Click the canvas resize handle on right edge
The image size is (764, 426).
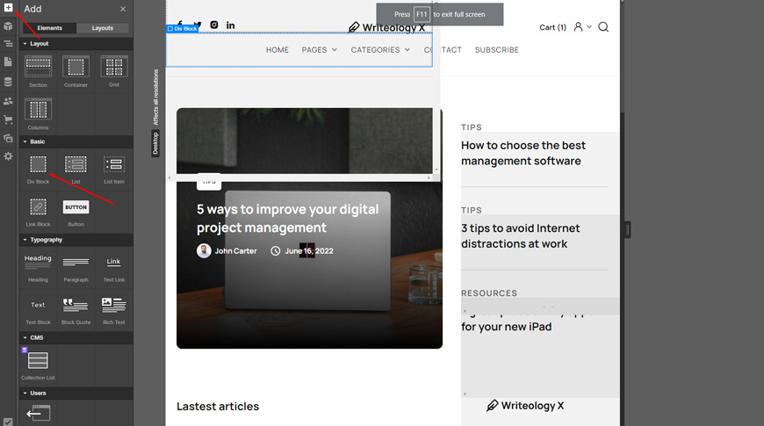(x=628, y=229)
